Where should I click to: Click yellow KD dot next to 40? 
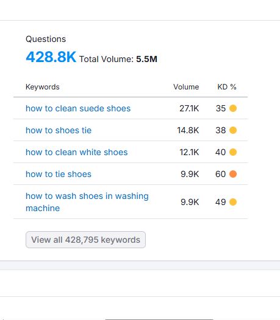click(x=233, y=152)
